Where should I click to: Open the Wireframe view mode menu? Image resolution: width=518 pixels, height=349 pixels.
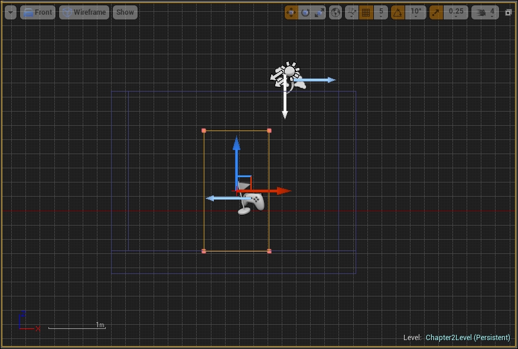tap(84, 12)
